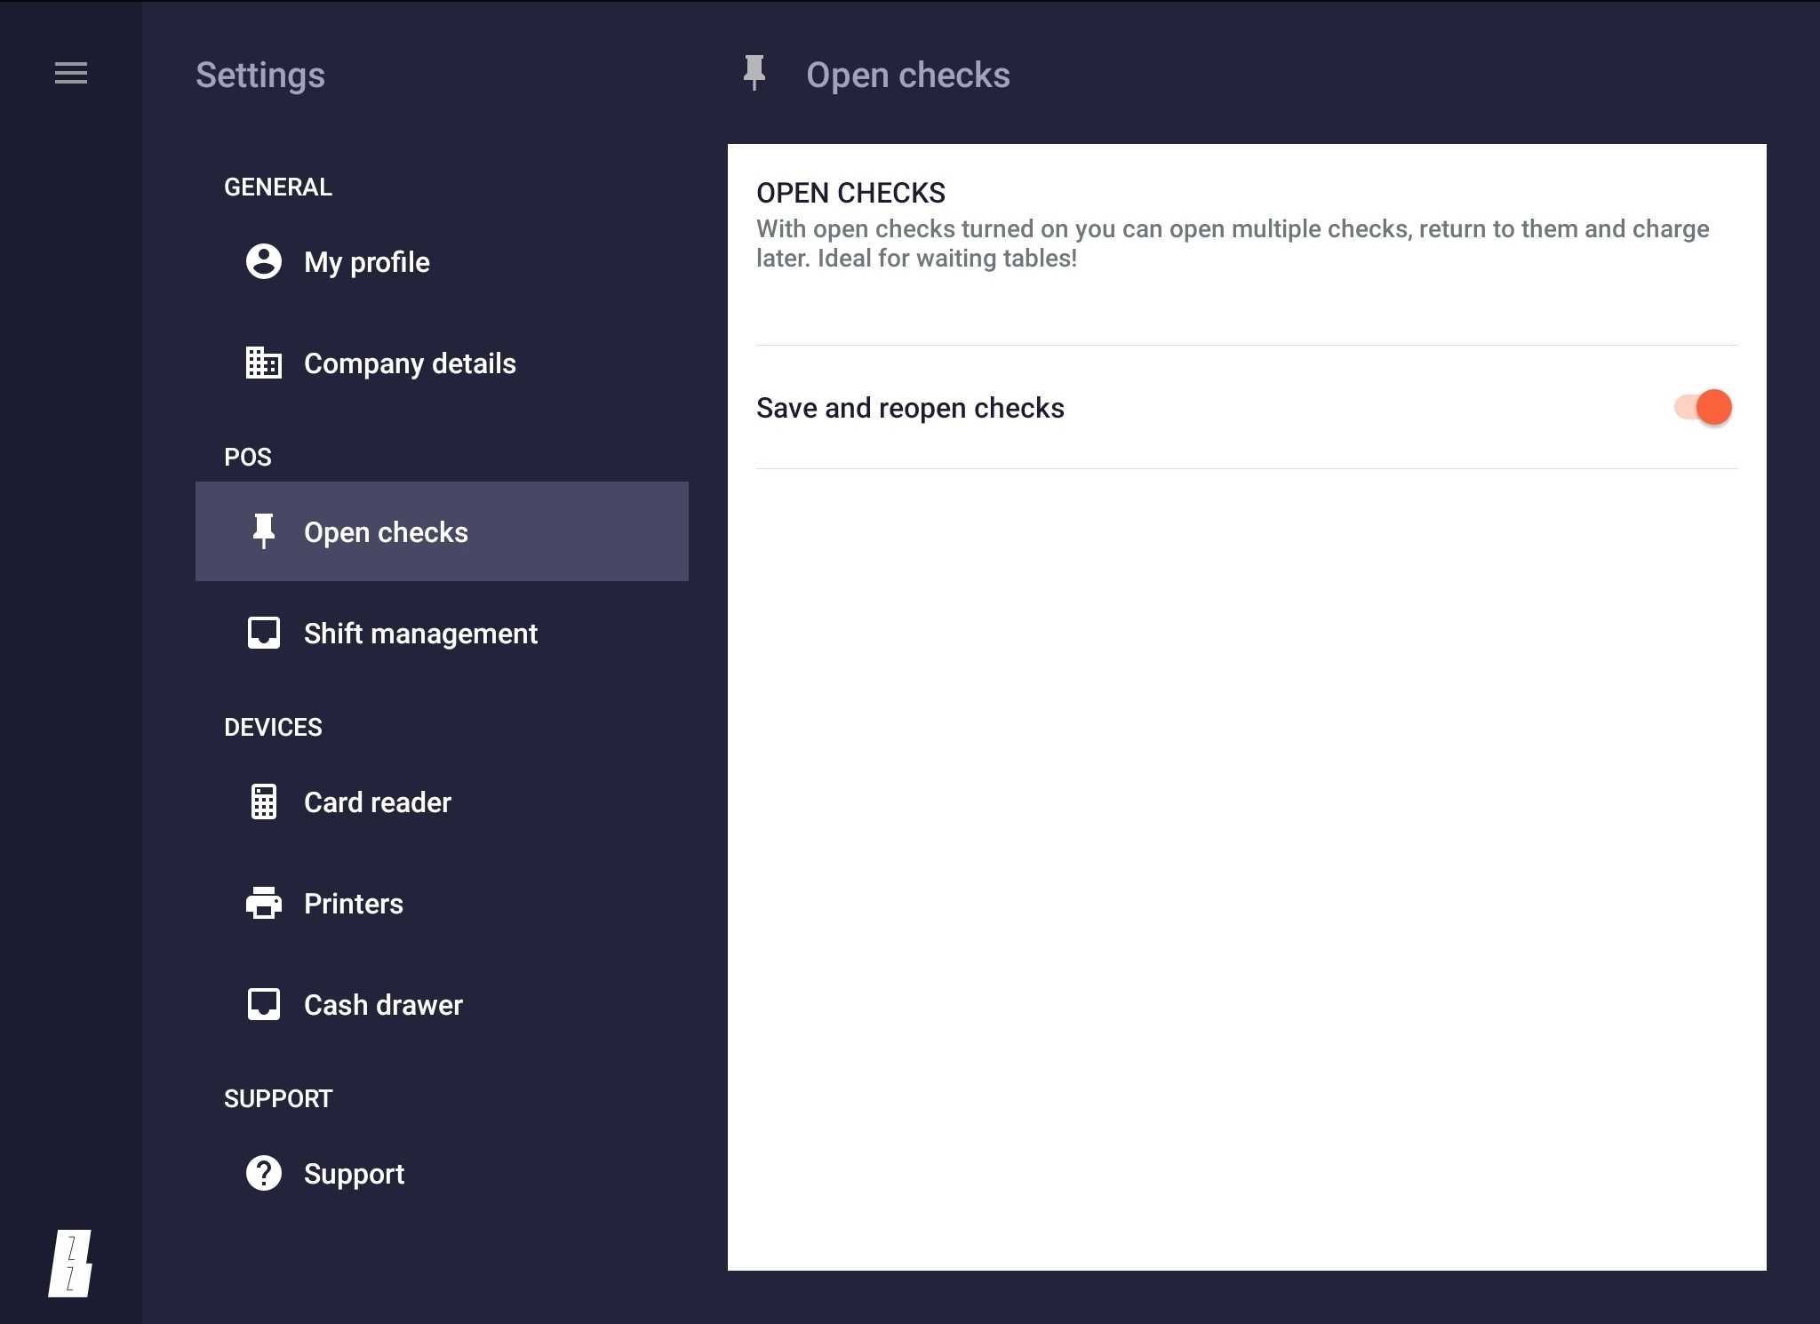Click the My profile avatar icon
1820x1324 pixels.
(x=263, y=261)
